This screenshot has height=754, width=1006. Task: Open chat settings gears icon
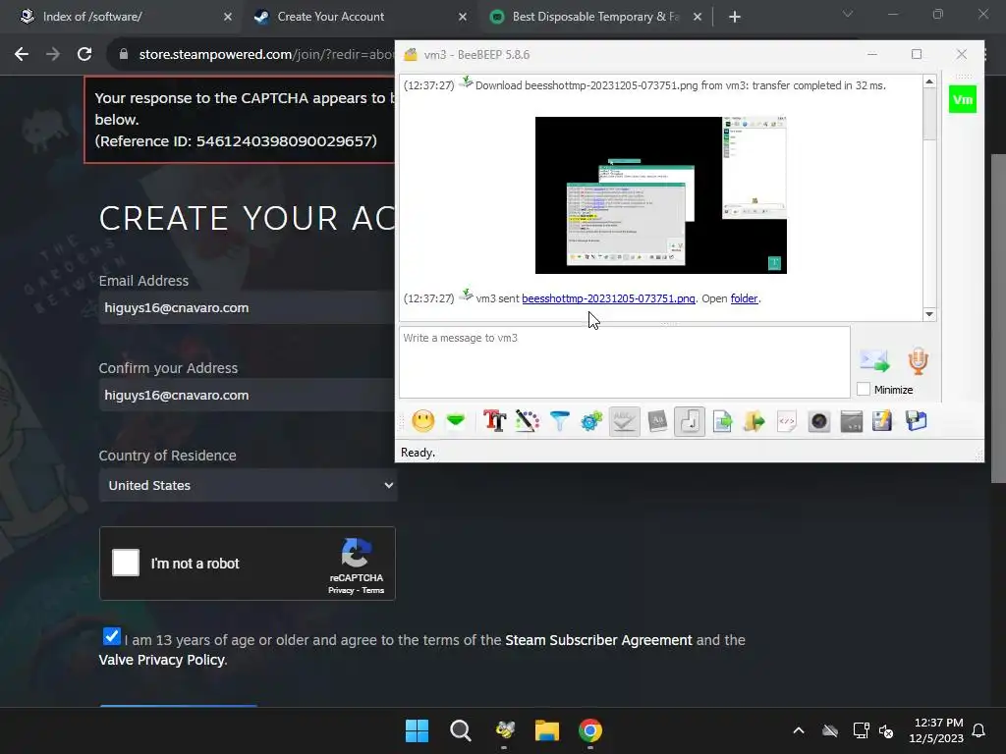591,421
